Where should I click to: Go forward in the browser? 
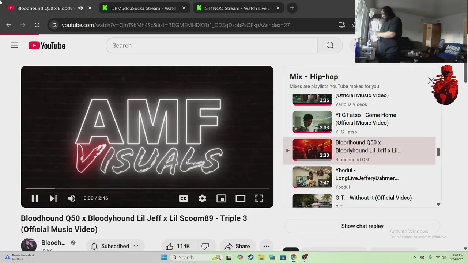point(23,25)
